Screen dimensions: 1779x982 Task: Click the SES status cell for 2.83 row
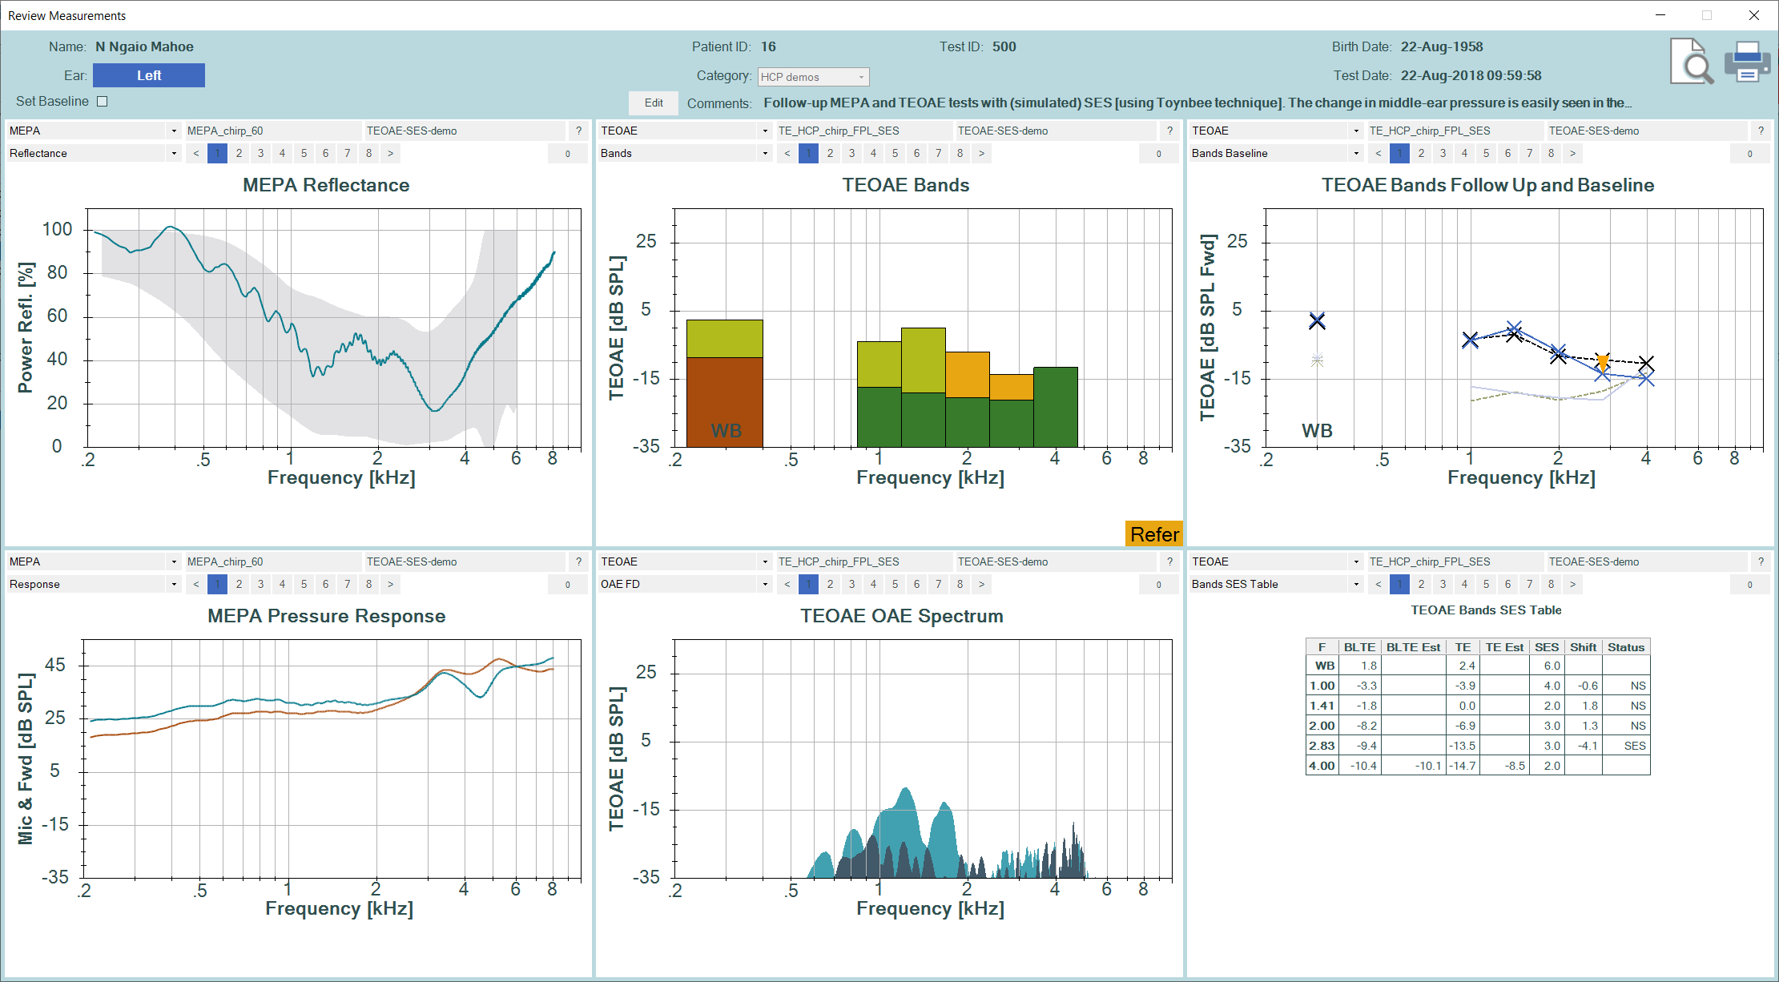click(1626, 746)
